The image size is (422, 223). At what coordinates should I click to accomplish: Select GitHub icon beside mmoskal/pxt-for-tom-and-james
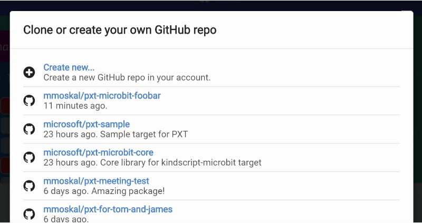coord(29,214)
